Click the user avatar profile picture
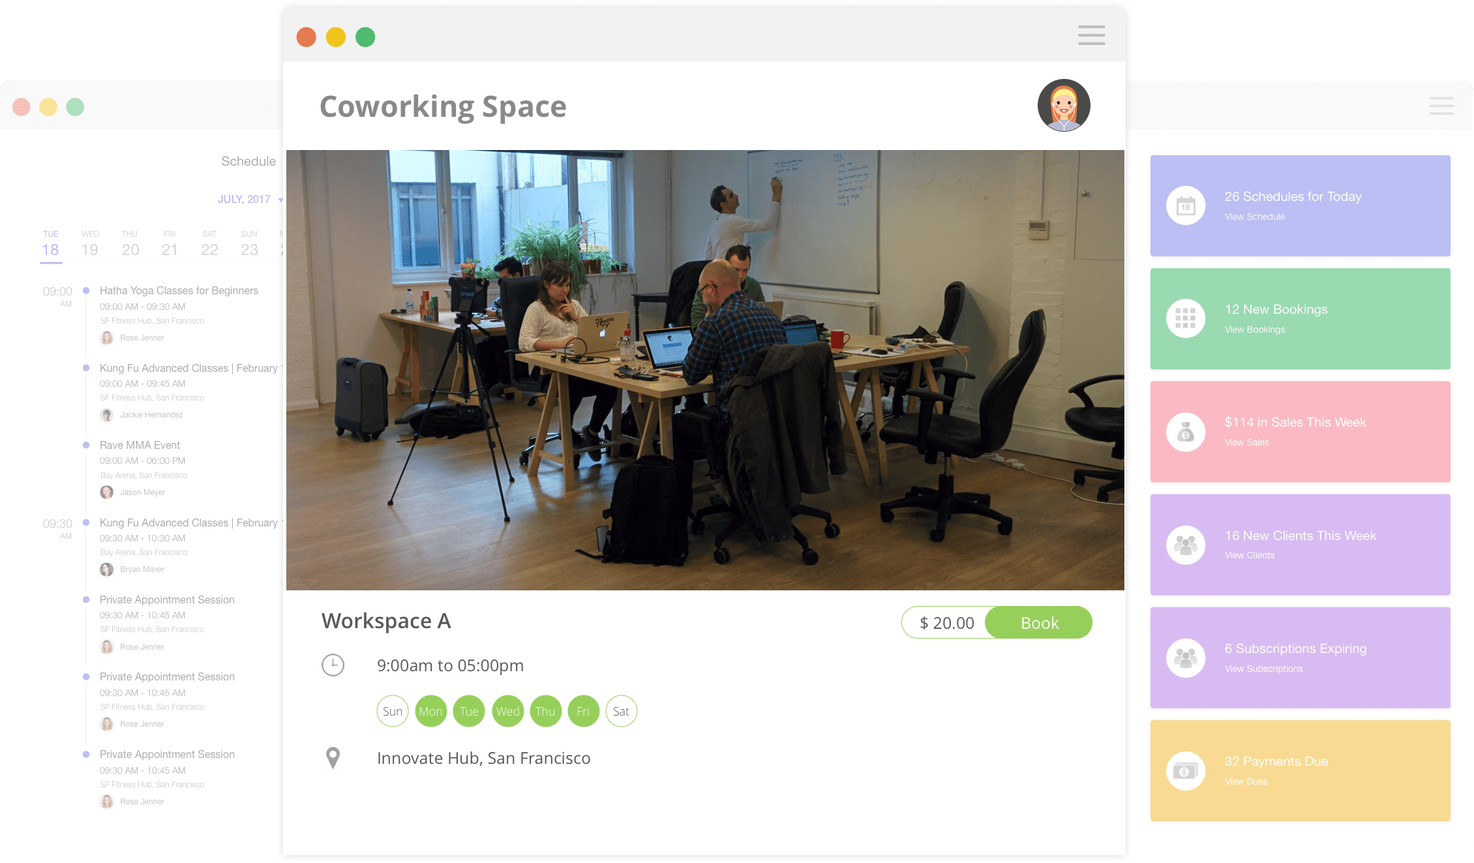This screenshot has width=1474, height=863. click(1064, 106)
